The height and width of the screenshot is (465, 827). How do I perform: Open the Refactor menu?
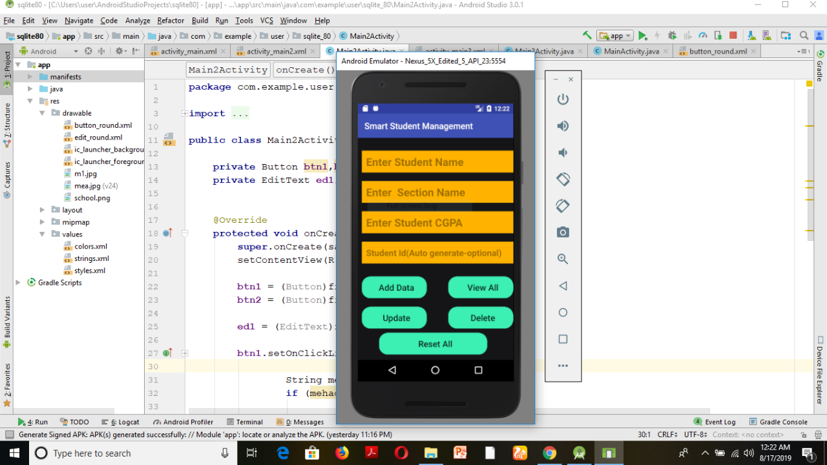tap(171, 21)
